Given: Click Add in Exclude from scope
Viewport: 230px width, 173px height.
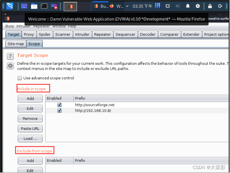Looking at the screenshot, I should (x=30, y=161).
